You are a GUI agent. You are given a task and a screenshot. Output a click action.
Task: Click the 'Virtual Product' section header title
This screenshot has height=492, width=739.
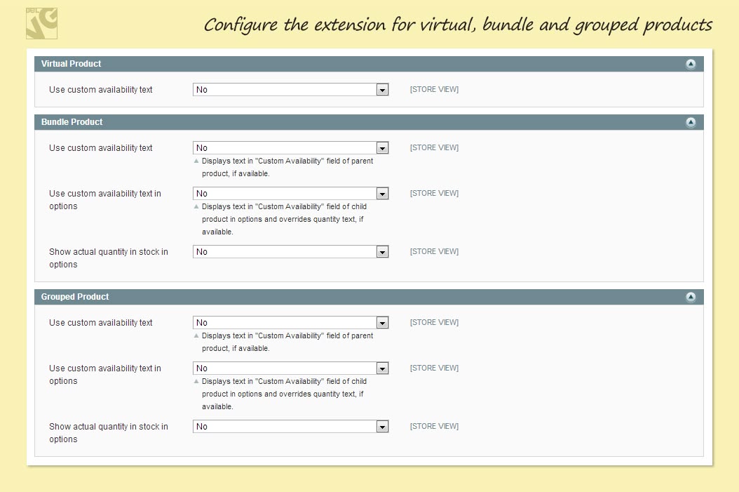coord(72,64)
